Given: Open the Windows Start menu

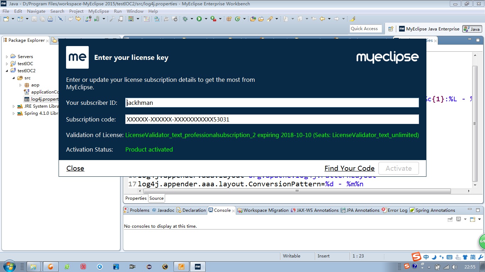Looking at the screenshot, I should pyautogui.click(x=10, y=266).
